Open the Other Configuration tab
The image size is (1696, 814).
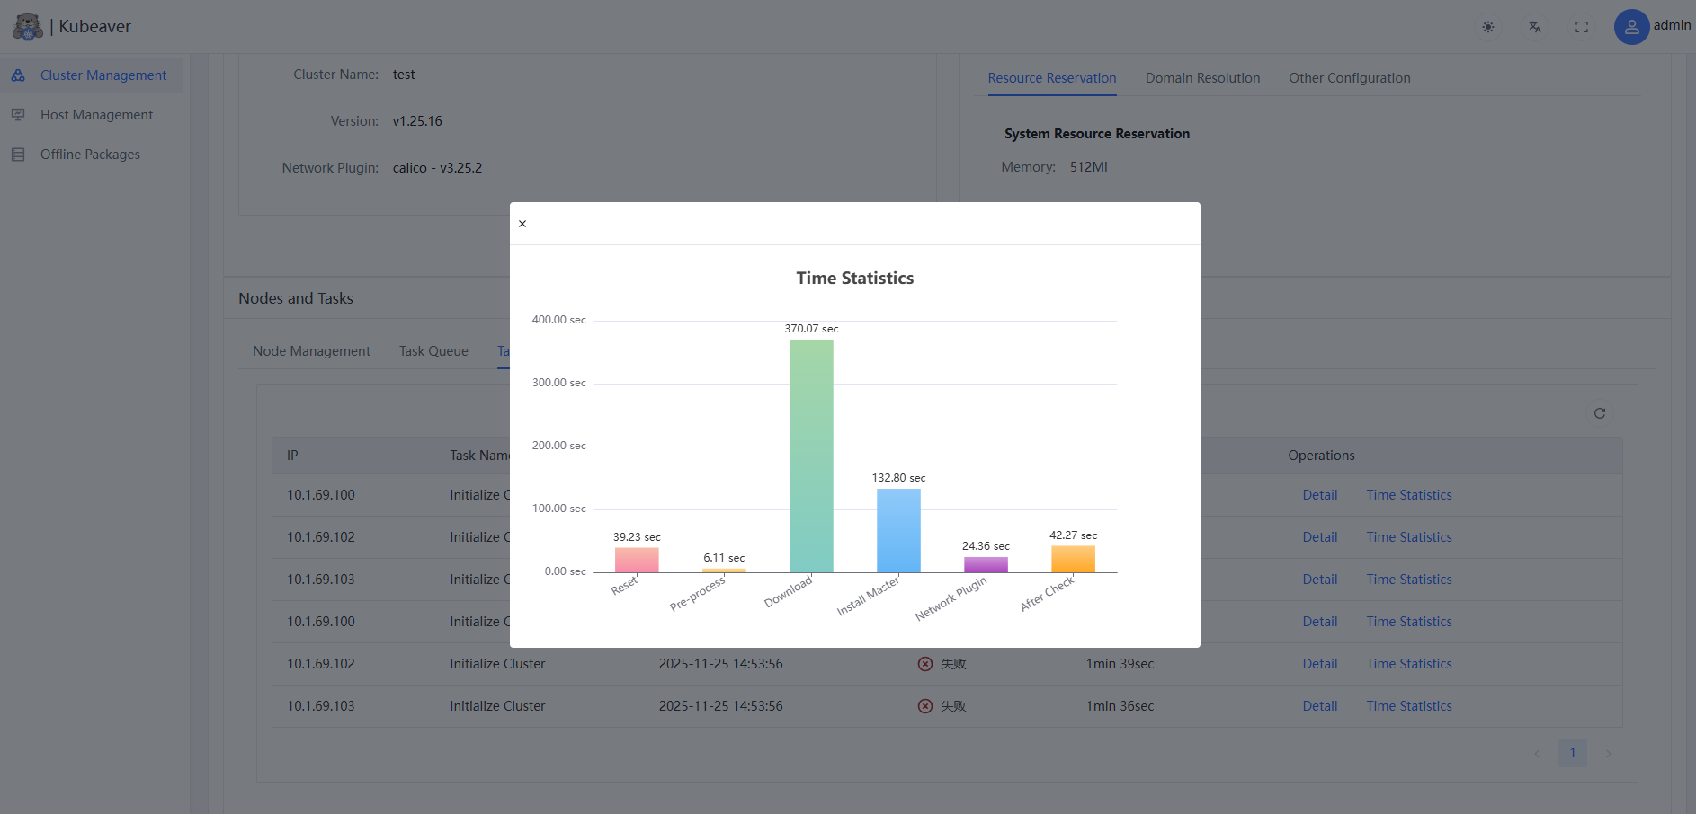pos(1349,78)
